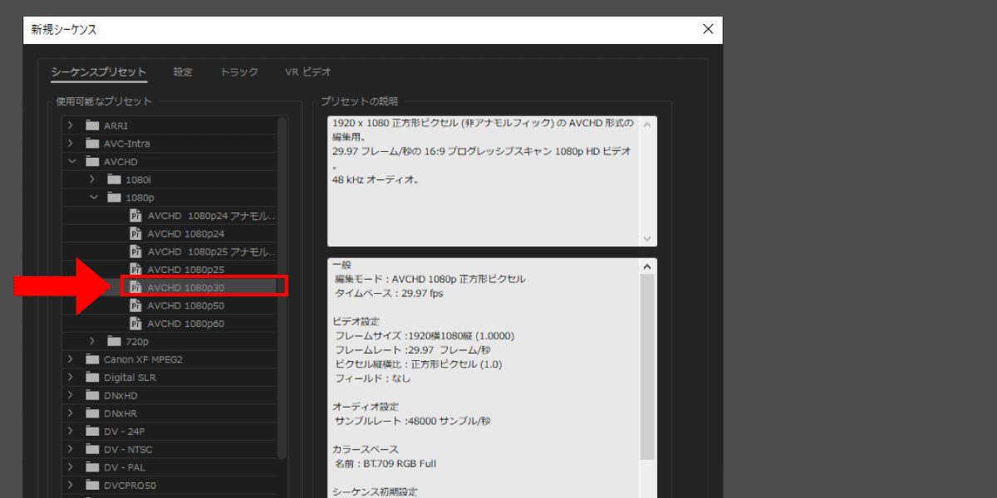Open the VR ビデオ tab
This screenshot has height=498, width=997.
click(307, 72)
